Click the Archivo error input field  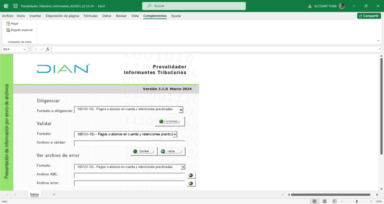pos(129,183)
